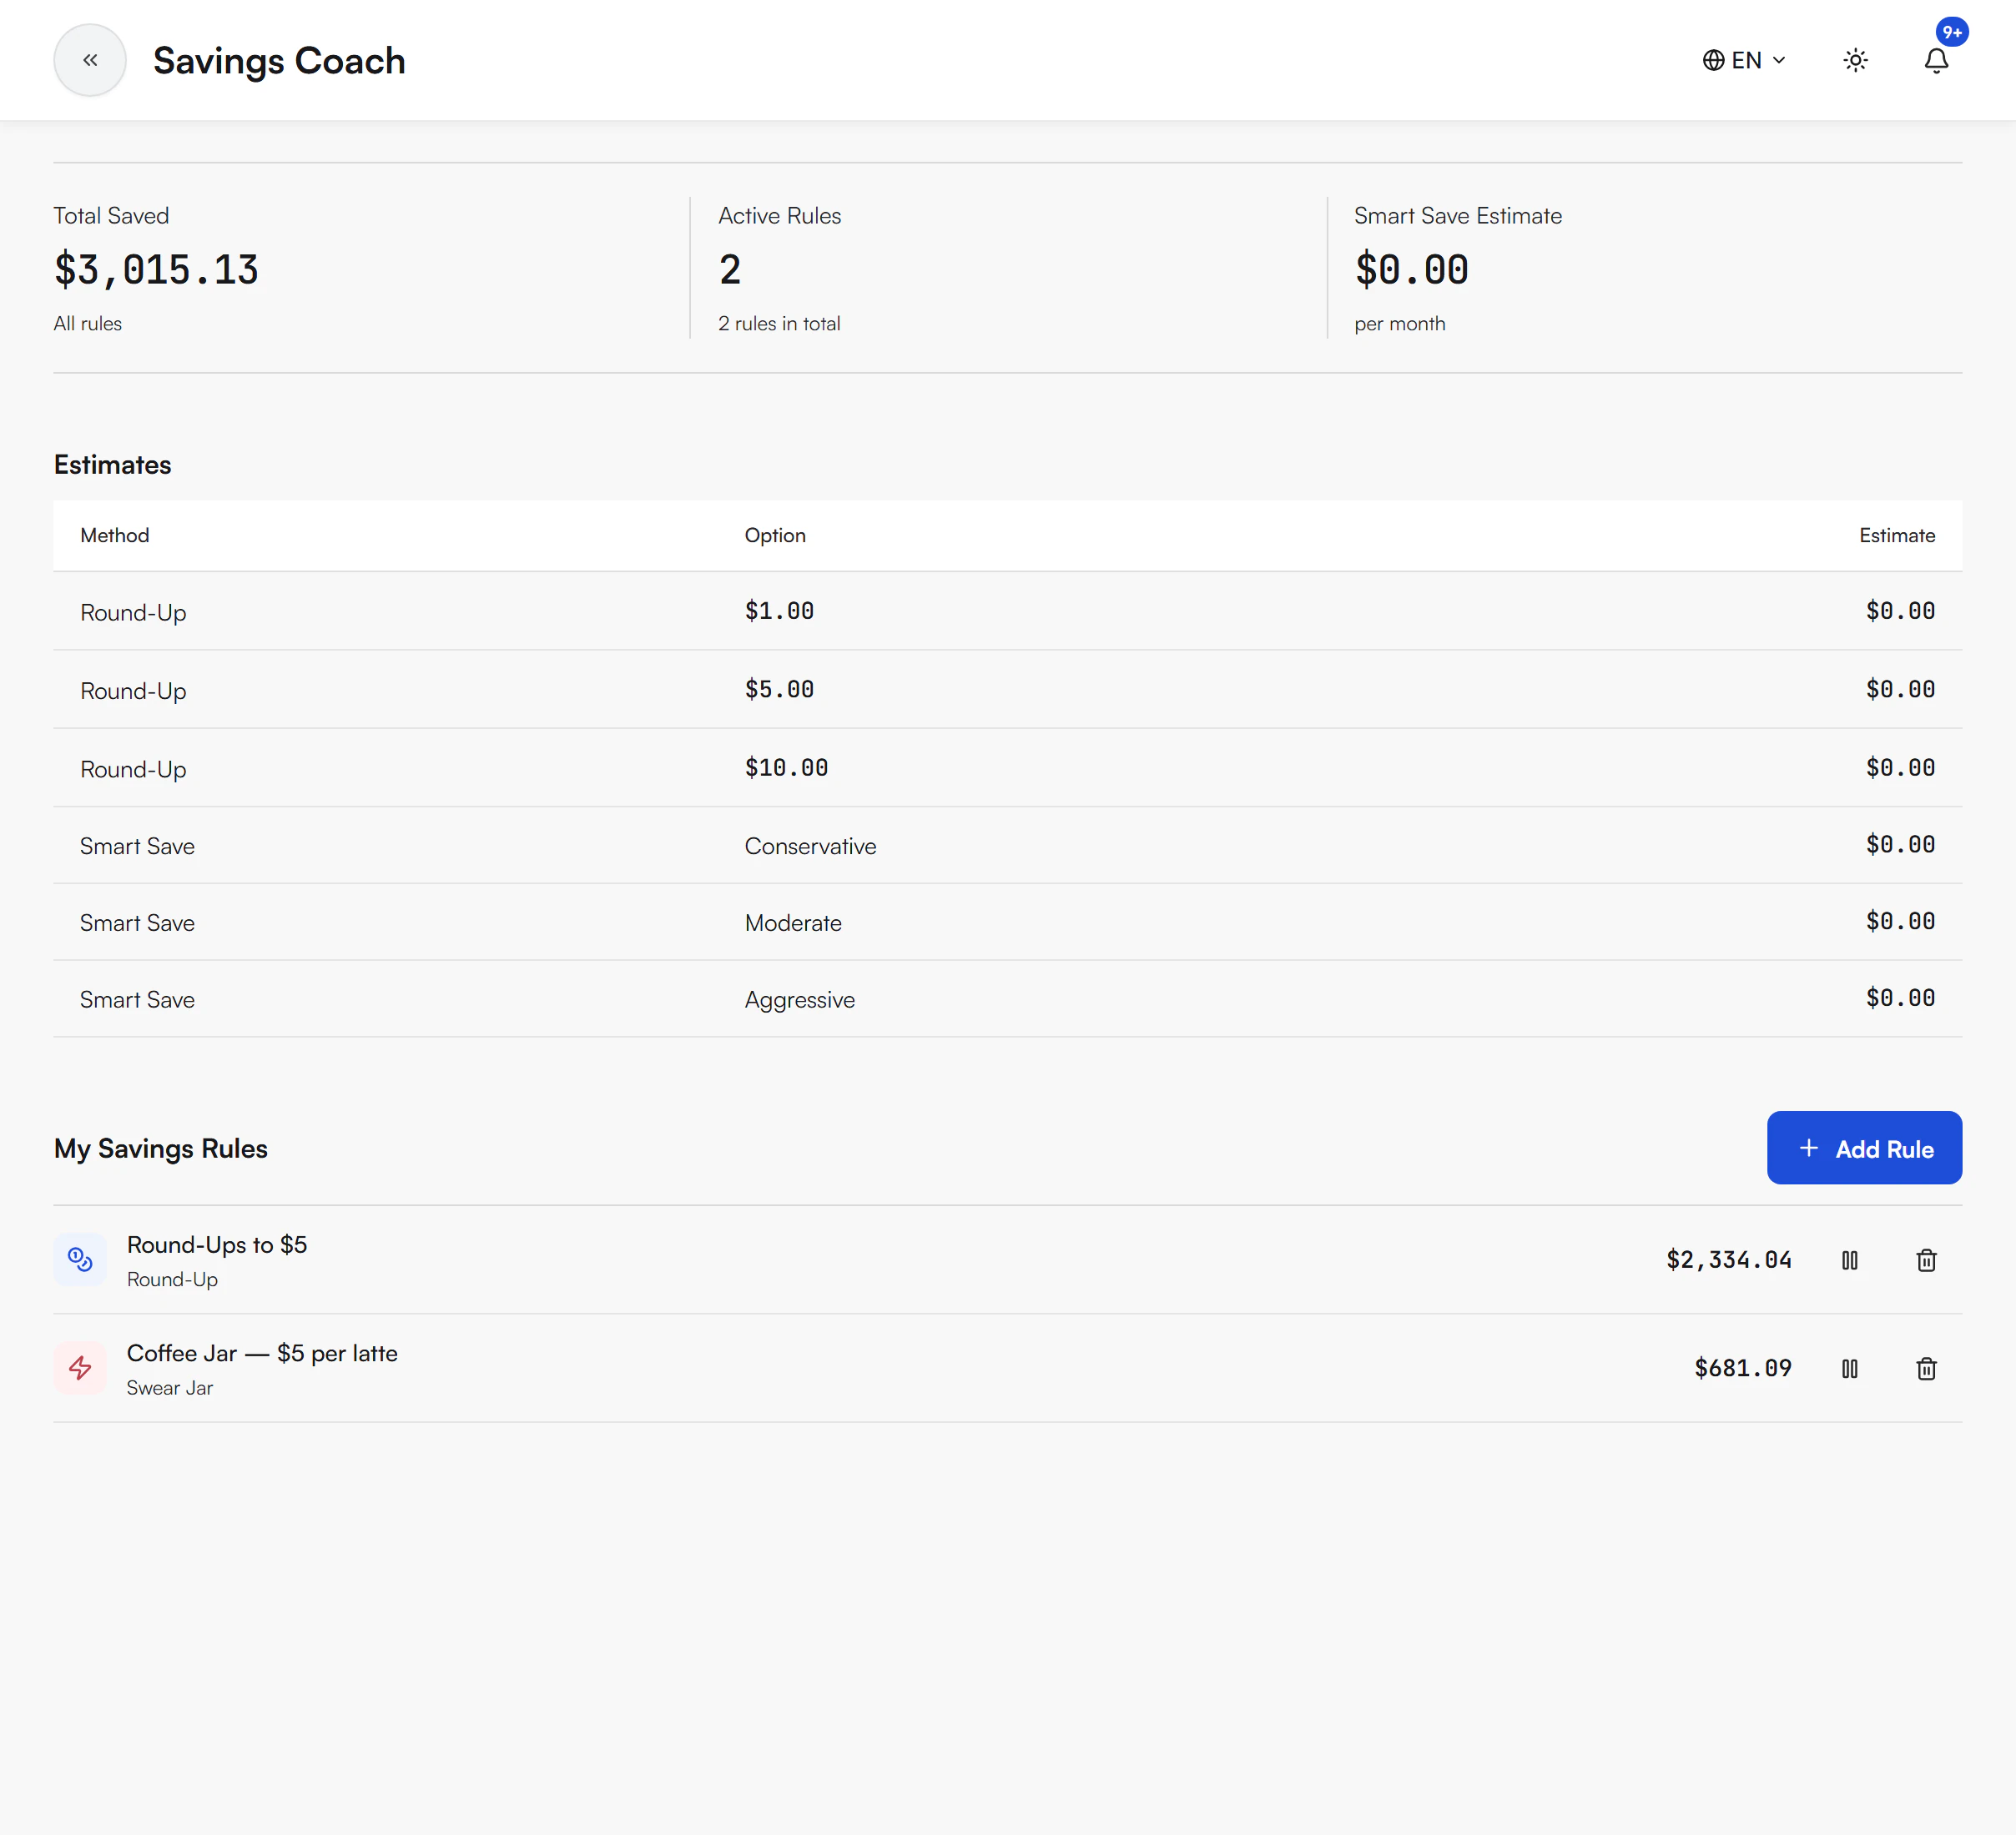Click the Total Saved $3,015.13 value
2016x1835 pixels.
click(x=156, y=270)
